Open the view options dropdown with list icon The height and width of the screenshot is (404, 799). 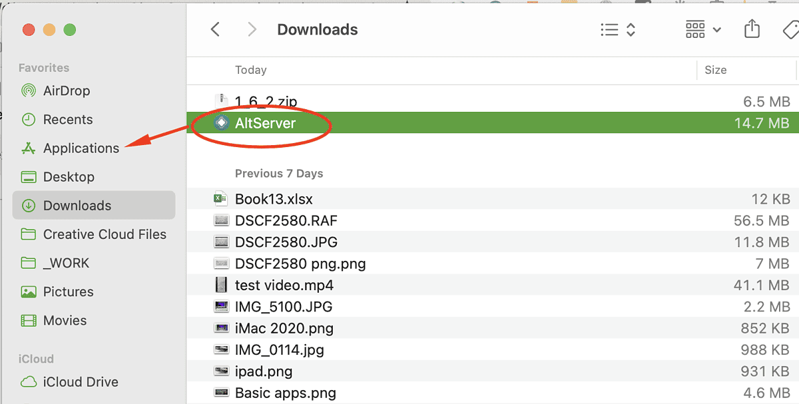coord(609,29)
